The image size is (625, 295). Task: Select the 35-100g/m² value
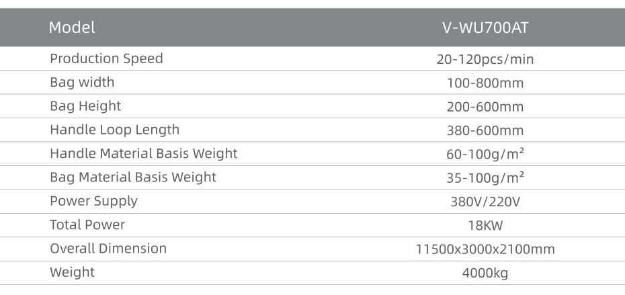485,178
